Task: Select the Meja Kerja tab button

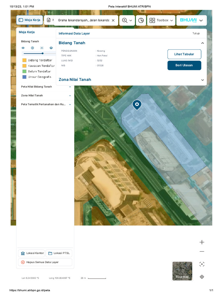Action: pyautogui.click(x=30, y=20)
